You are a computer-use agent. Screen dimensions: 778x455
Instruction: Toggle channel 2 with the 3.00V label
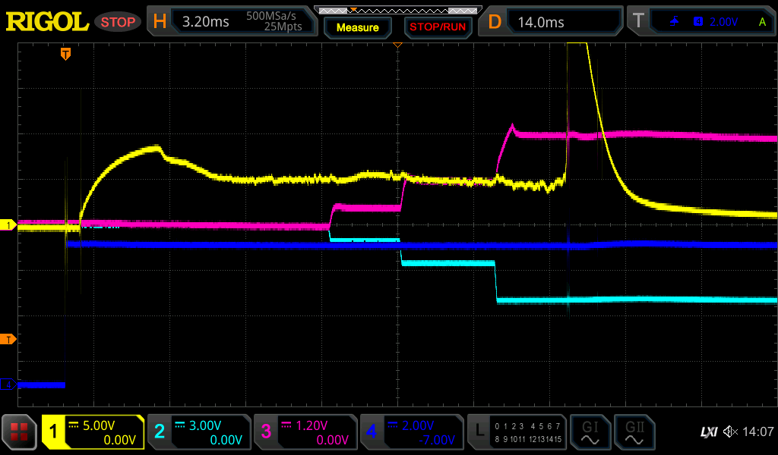coord(198,433)
